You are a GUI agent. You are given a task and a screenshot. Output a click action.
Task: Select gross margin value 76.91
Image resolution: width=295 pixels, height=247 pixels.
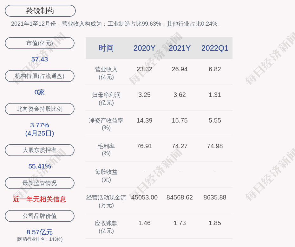coord(144,146)
